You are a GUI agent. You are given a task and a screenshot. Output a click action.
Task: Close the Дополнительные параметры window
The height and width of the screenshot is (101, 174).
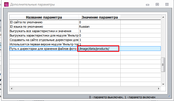coord(167,4)
